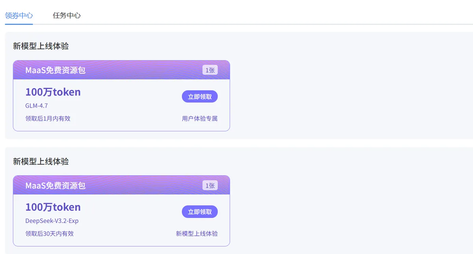
Task: Click the second 新模型上线体验 section heading
Action: (x=41, y=161)
